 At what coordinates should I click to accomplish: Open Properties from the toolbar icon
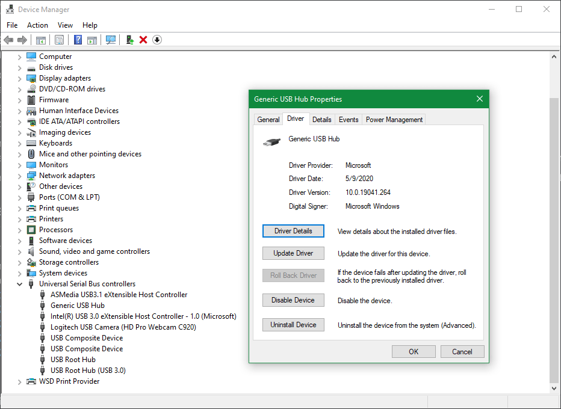[60, 40]
